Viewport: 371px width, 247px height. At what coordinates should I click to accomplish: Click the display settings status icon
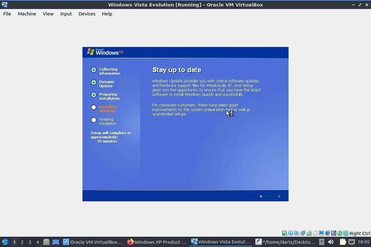[321, 233]
